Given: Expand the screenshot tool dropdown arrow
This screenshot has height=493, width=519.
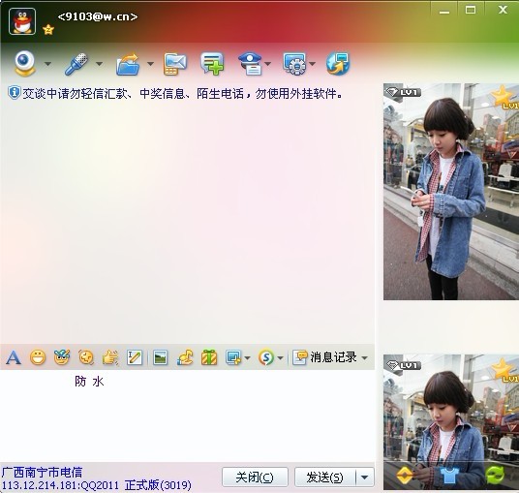Looking at the screenshot, I should point(247,358).
